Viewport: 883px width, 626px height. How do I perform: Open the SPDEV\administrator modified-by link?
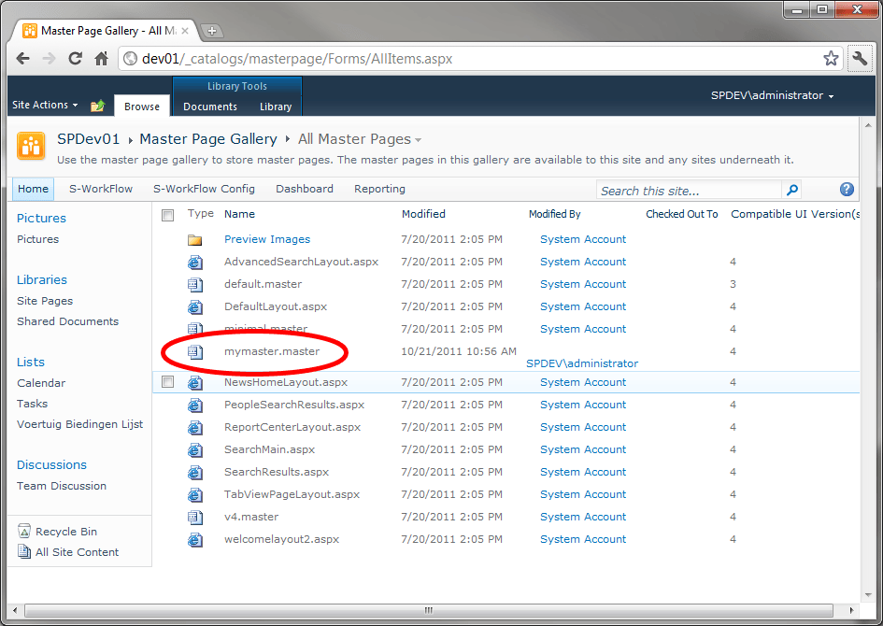[582, 363]
